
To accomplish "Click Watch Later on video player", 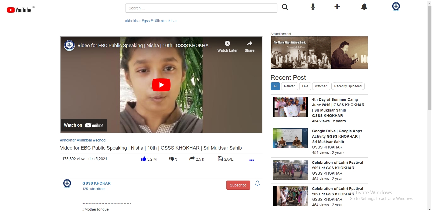I will click(227, 46).
